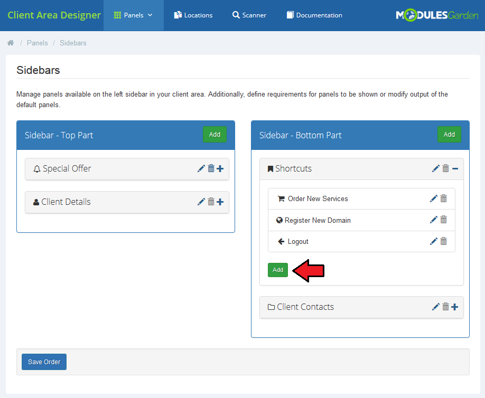Select the Special Offer panel title
The height and width of the screenshot is (398, 485).
pyautogui.click(x=67, y=169)
